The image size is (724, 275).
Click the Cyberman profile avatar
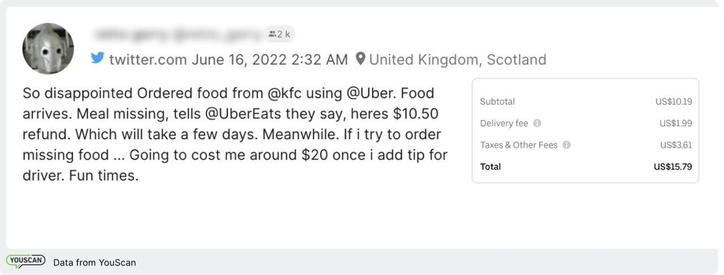[x=48, y=49]
